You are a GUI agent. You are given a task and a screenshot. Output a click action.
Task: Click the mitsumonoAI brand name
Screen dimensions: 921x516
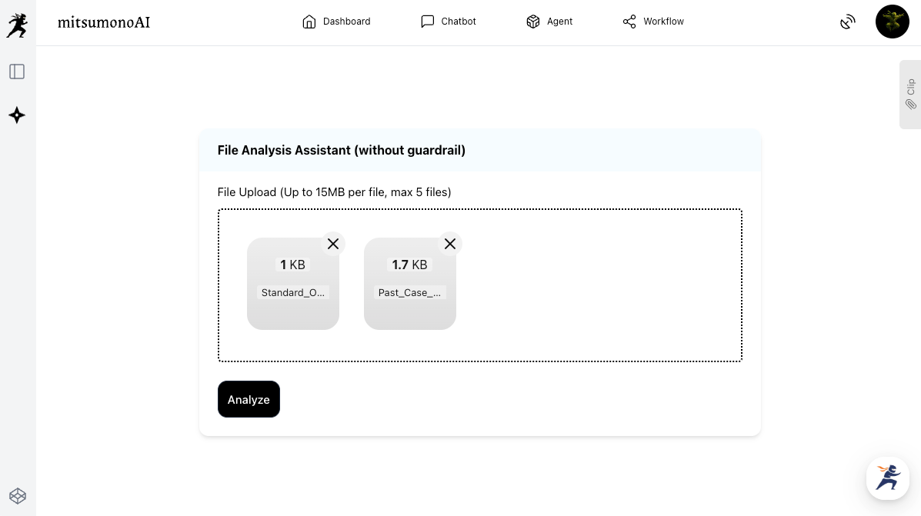click(104, 22)
